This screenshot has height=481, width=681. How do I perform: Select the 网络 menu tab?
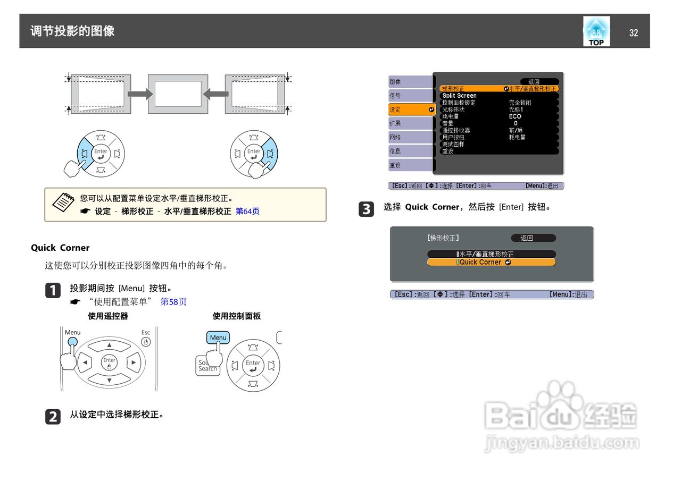(409, 137)
